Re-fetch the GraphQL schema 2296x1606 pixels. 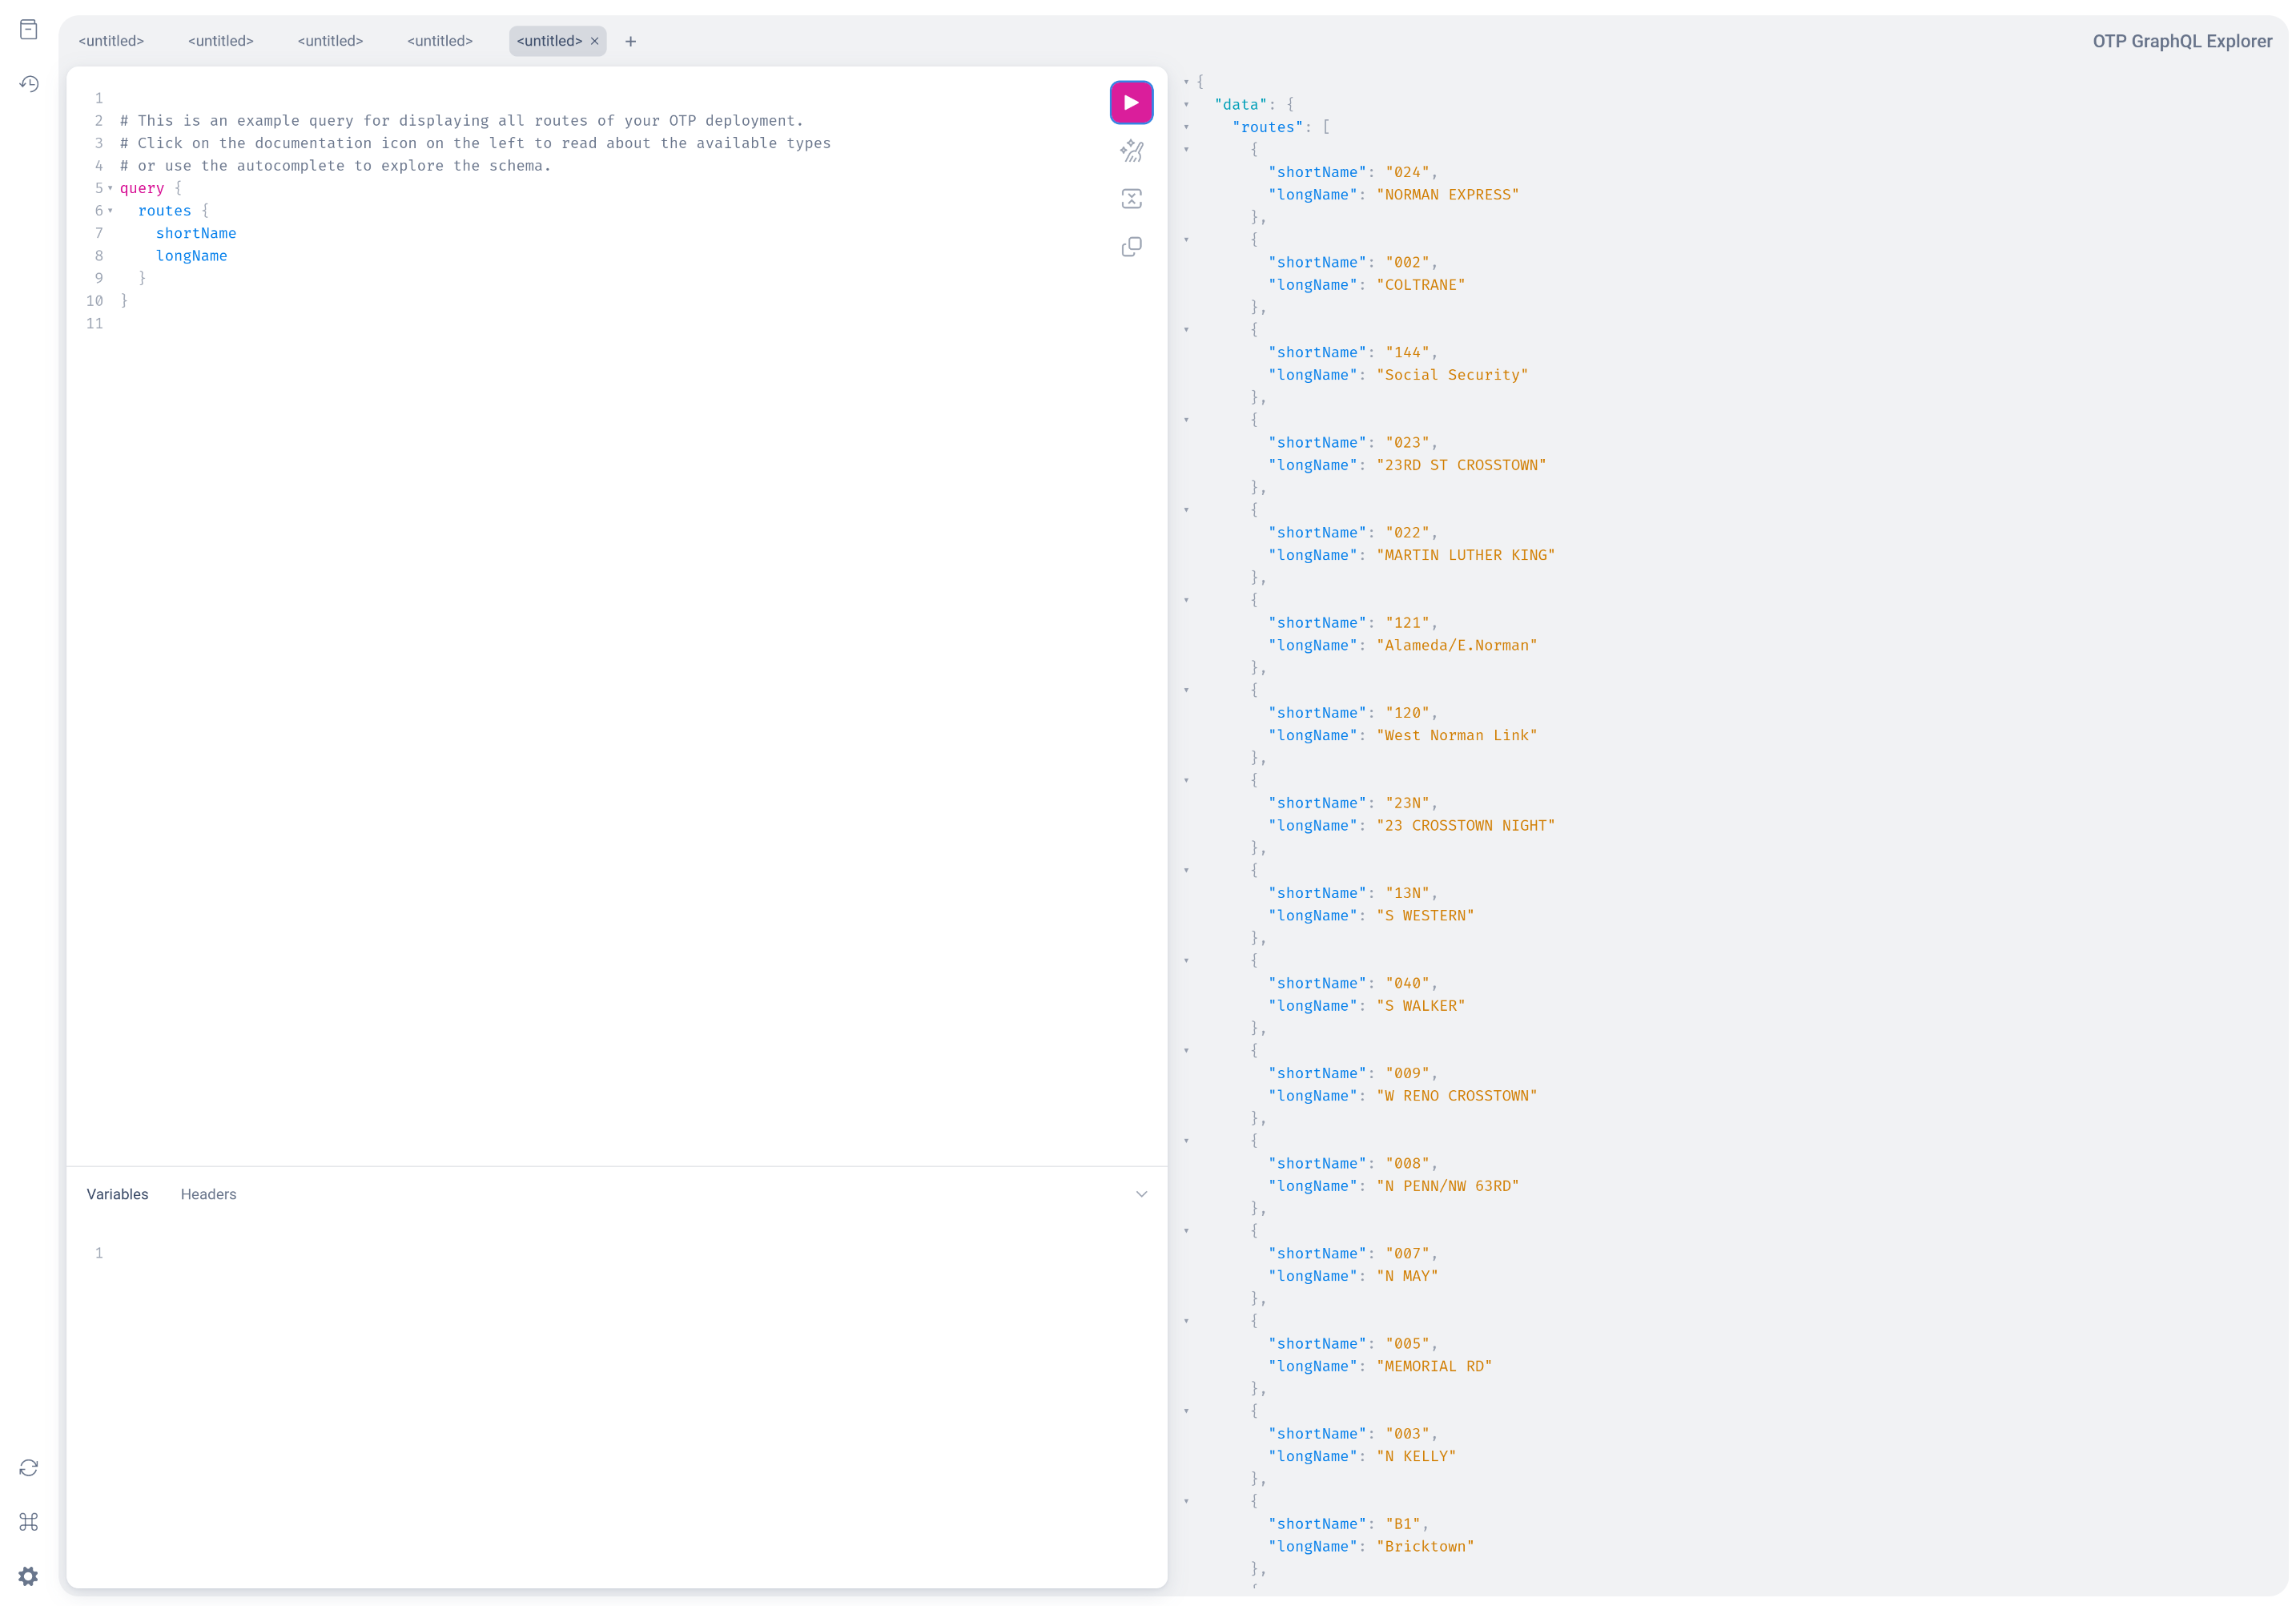[28, 1467]
